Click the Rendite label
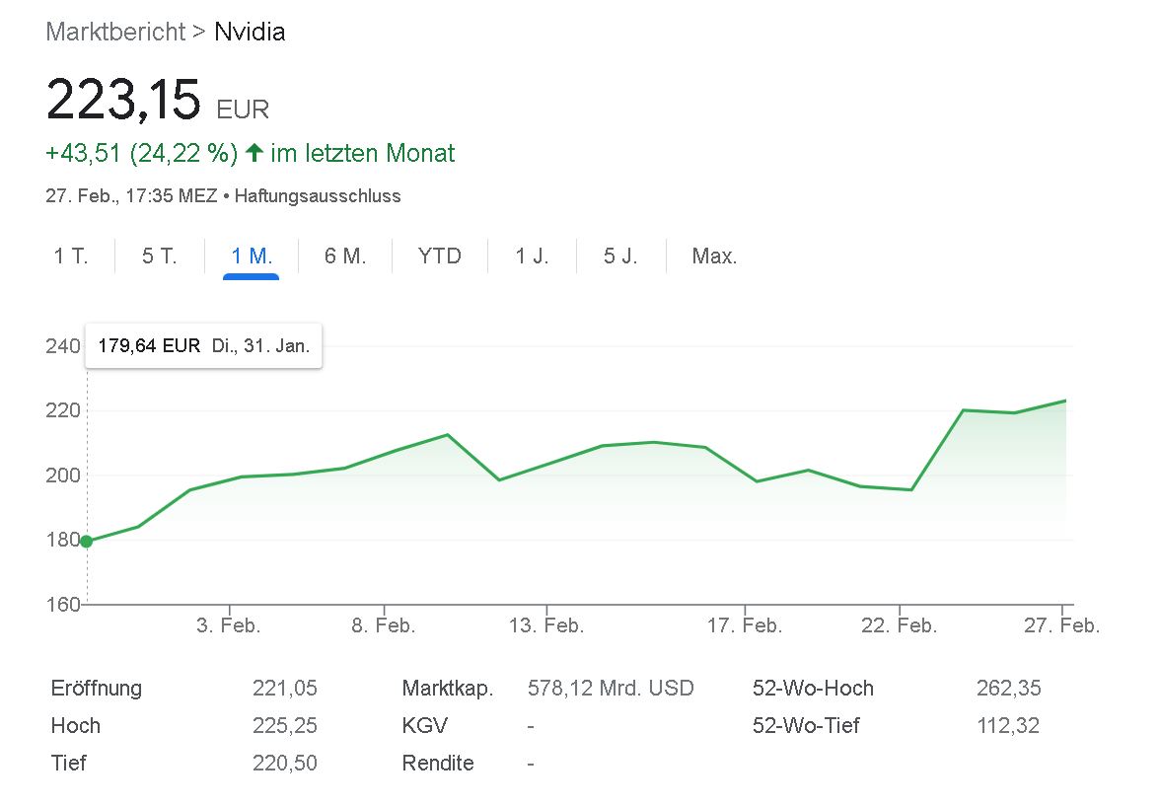Viewport: 1160px width, 806px height. (x=438, y=763)
